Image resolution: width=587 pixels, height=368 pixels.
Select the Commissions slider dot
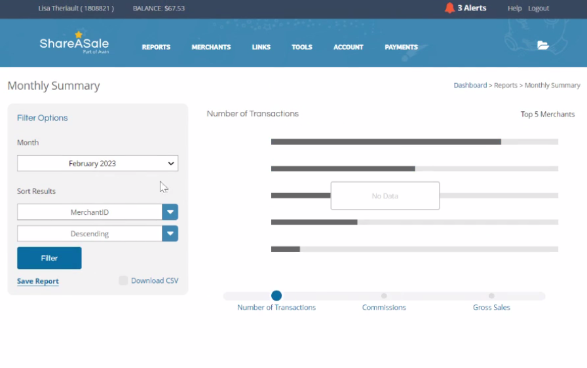[384, 296]
